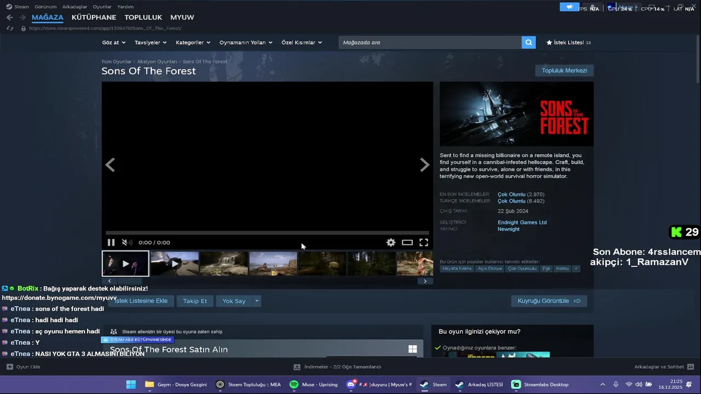Image resolution: width=701 pixels, height=394 pixels.
Task: Show previous media with left arrow
Action: [110, 165]
